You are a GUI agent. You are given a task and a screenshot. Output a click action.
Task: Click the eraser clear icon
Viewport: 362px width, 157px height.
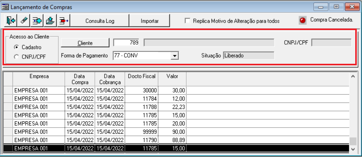23,21
